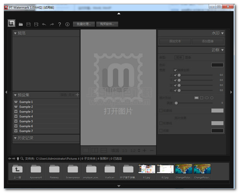Enable the border outline checkbox under roundness slider
The height and width of the screenshot is (193, 239).
coord(161,111)
